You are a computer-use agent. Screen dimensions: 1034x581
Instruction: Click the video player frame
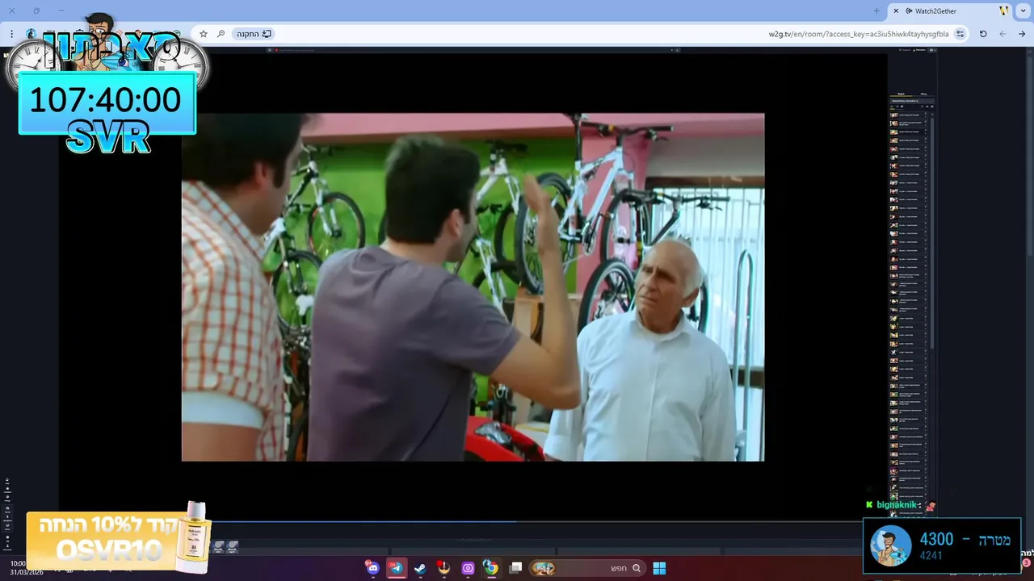473,286
